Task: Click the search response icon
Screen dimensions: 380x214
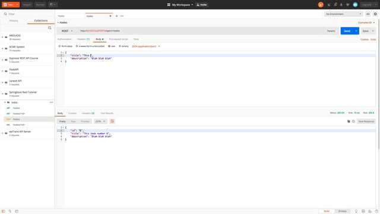Action: pos(353,121)
